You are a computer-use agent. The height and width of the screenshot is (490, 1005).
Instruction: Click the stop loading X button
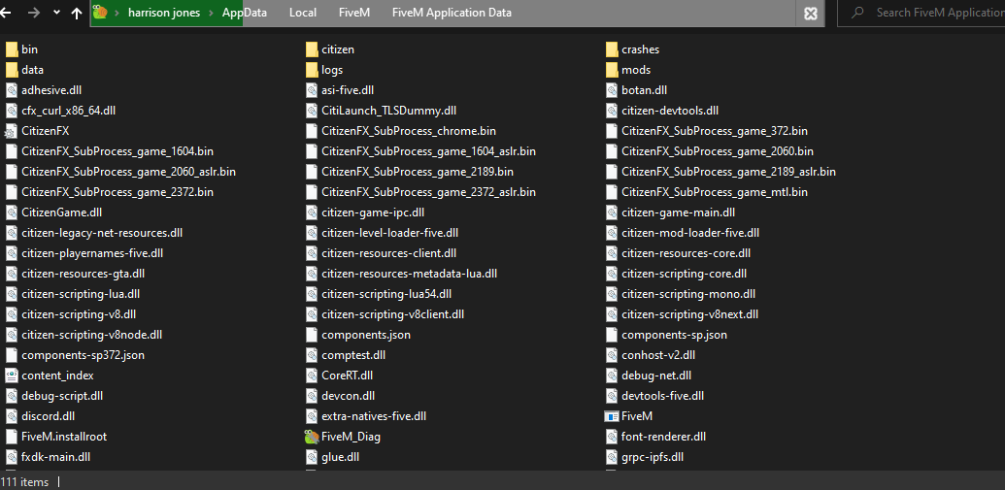click(810, 14)
